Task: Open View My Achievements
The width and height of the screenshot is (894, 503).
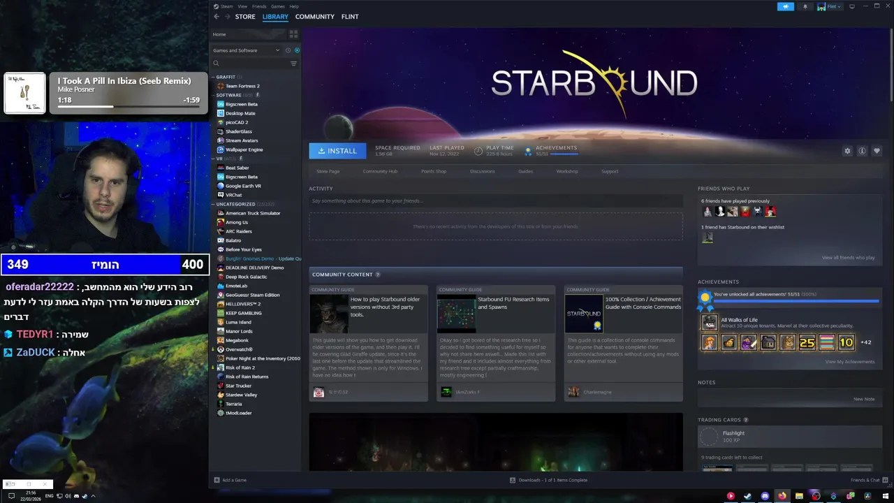Action: (x=849, y=362)
